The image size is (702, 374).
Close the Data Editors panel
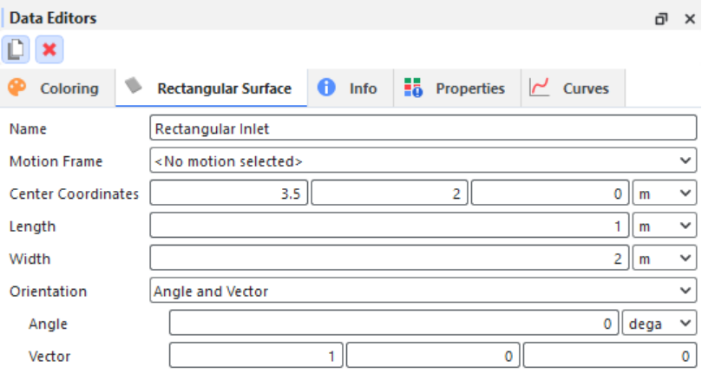(x=689, y=18)
